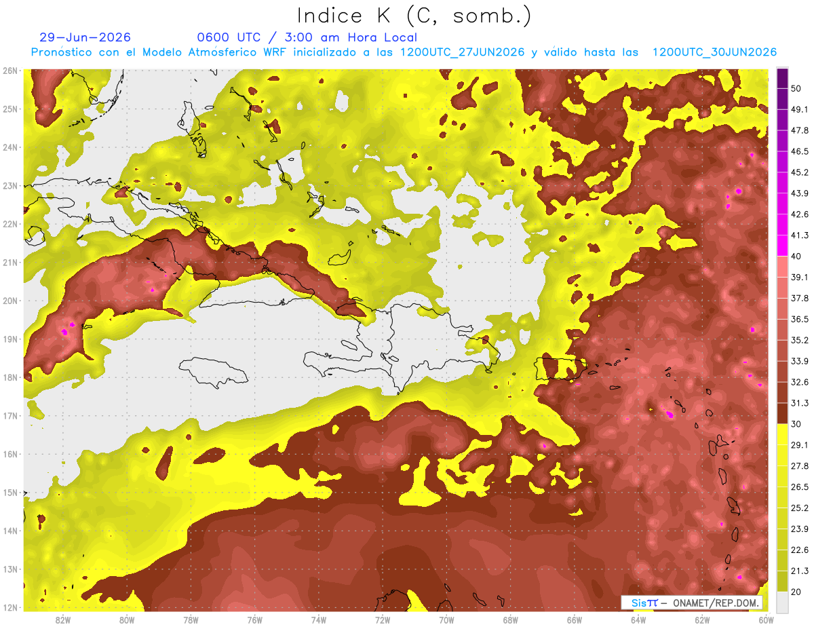Click the latitude label "19N"
The width and height of the screenshot is (814, 629).
tap(10, 339)
